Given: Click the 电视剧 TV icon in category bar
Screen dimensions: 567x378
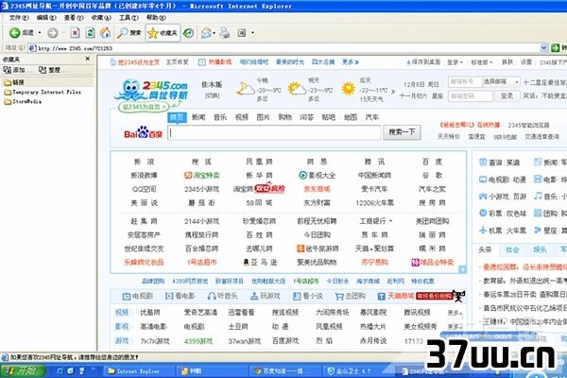Looking at the screenshot, I should pos(127,296).
